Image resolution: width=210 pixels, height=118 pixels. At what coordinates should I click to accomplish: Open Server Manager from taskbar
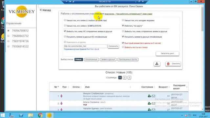11,115
